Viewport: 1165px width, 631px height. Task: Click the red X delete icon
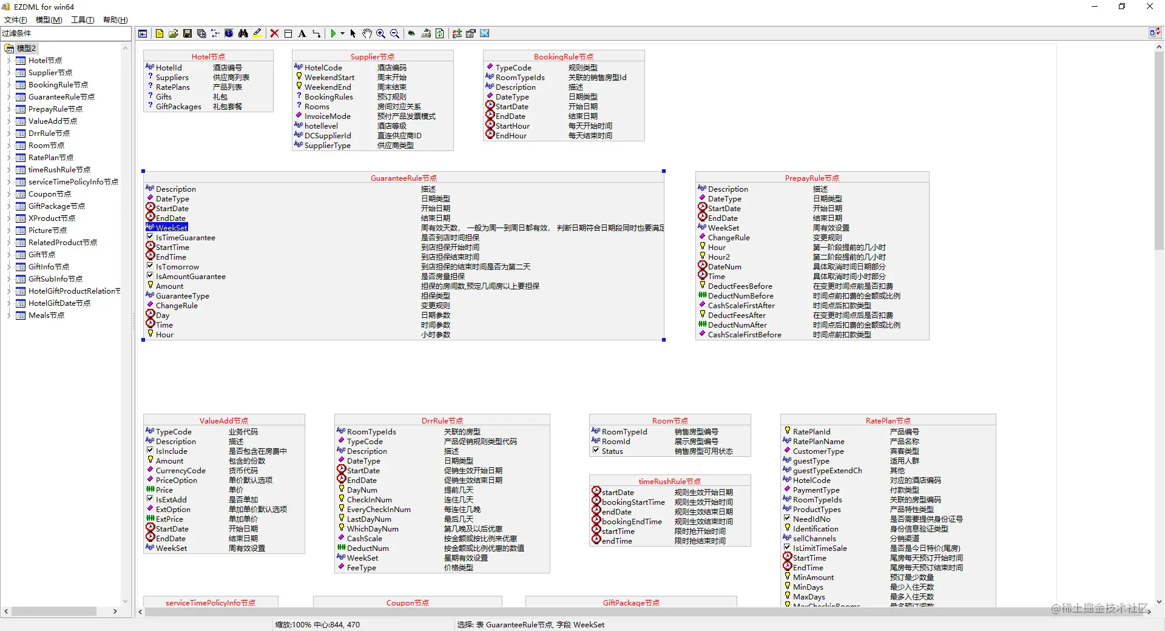(273, 33)
